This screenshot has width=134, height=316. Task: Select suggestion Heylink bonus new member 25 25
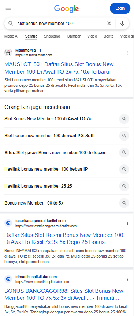tap(38, 186)
